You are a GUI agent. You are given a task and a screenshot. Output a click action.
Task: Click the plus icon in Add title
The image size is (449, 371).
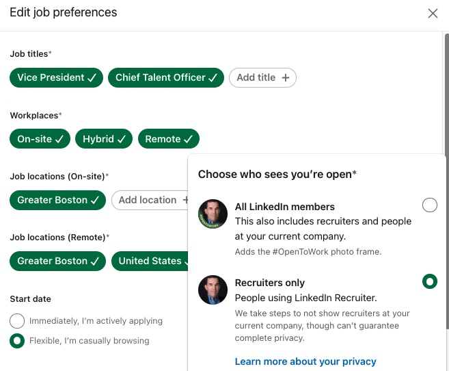[x=286, y=78]
